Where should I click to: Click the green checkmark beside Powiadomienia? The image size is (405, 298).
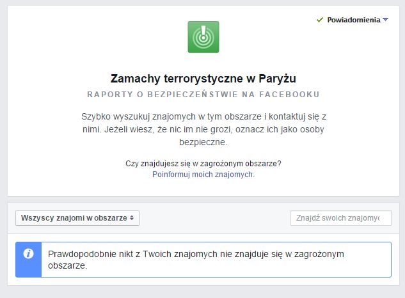click(x=320, y=20)
